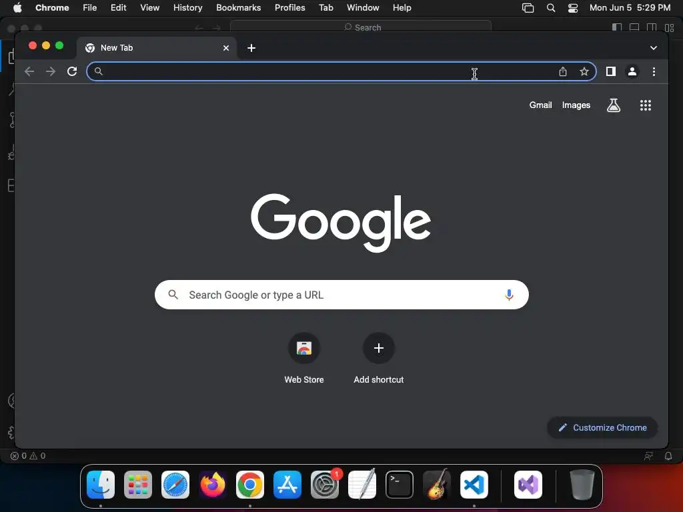
Task: Reload the page with the refresh icon
Action: (72, 71)
